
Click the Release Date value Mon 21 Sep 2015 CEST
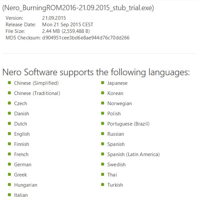68,25
